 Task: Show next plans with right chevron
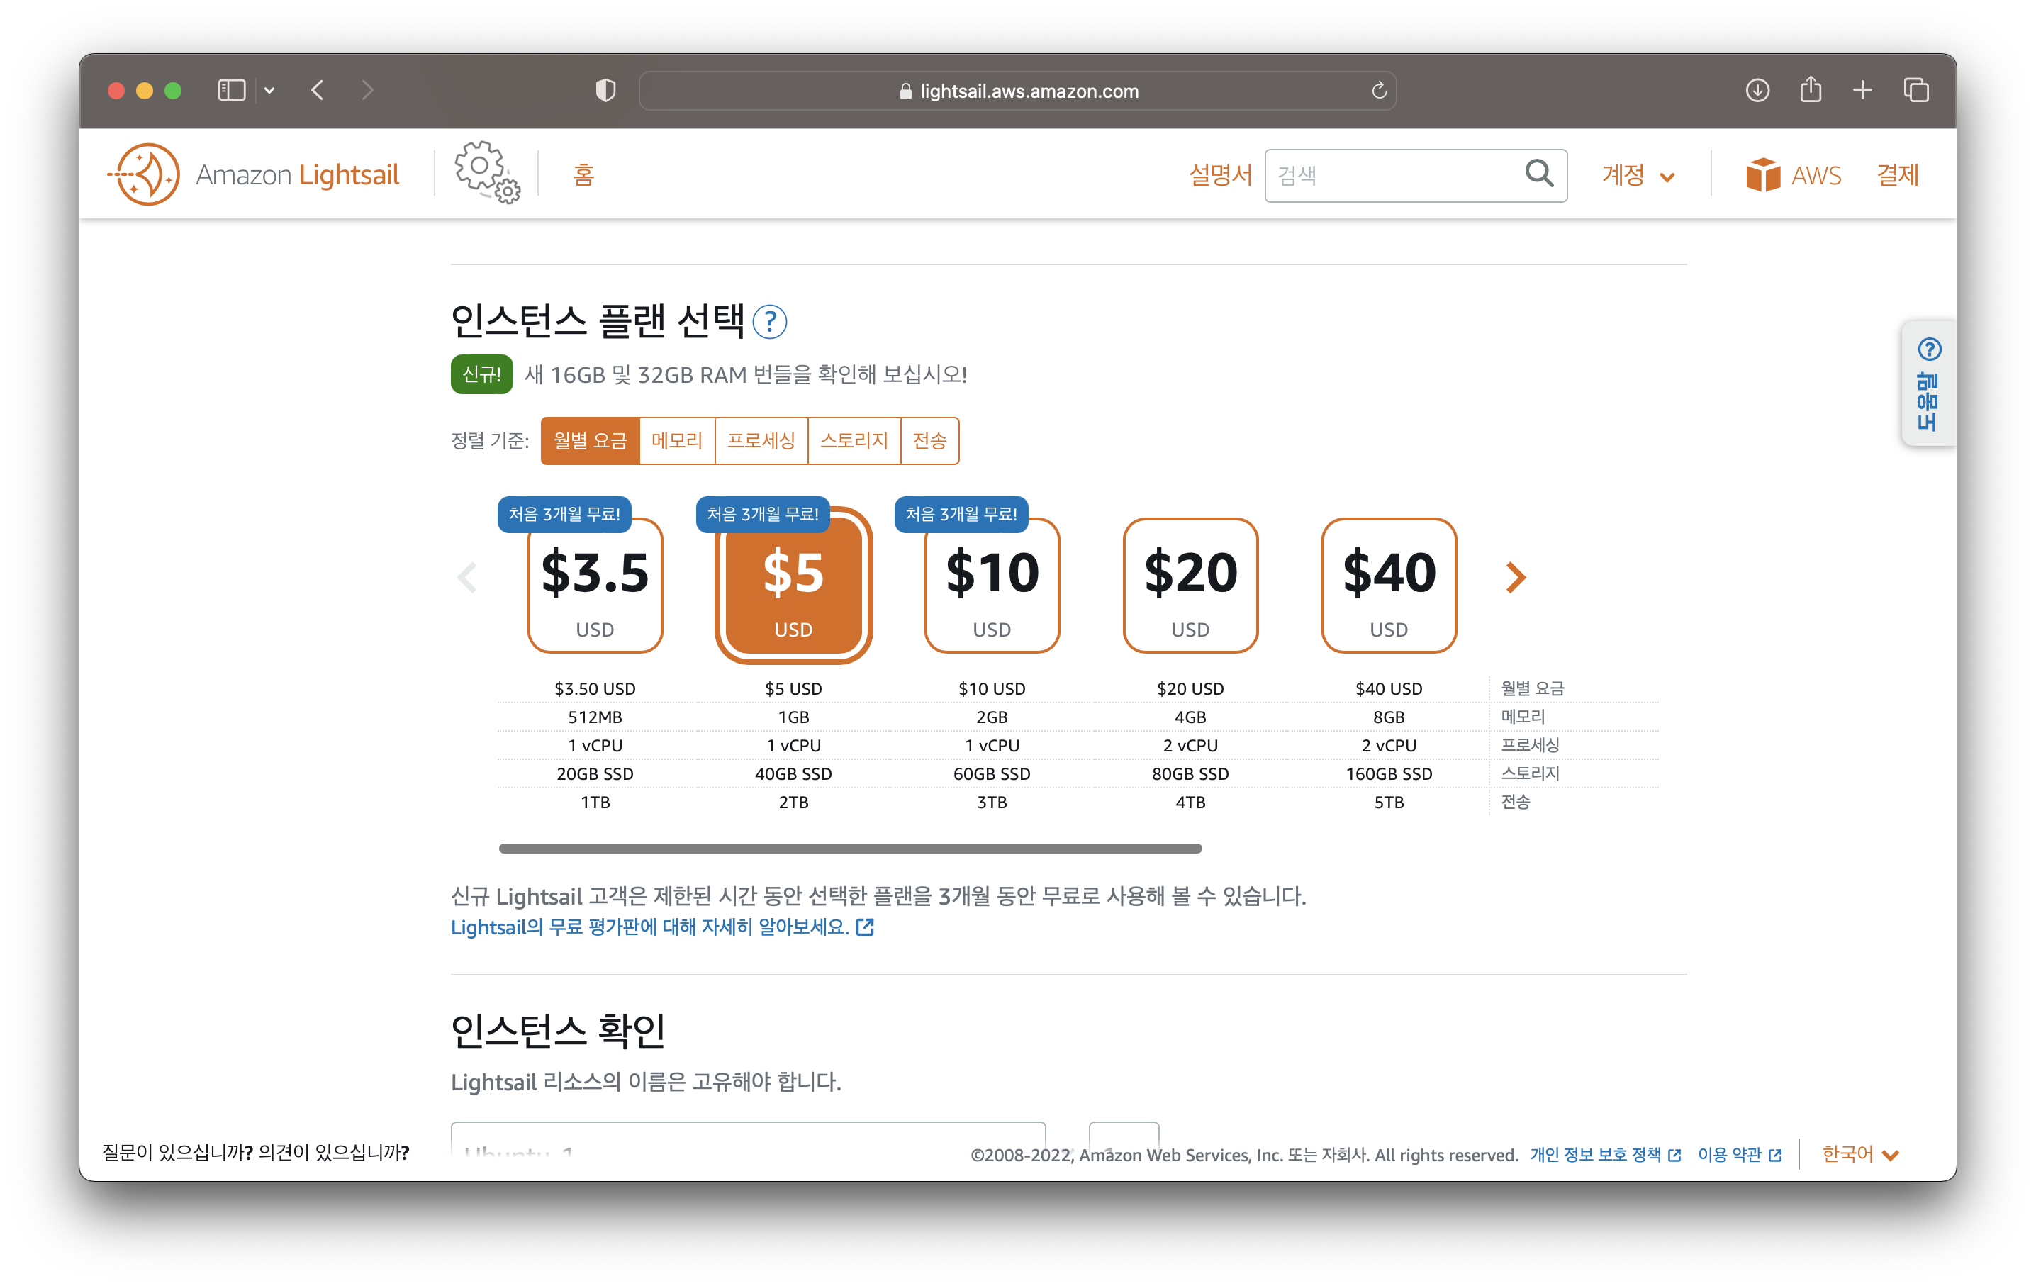pos(1516,578)
